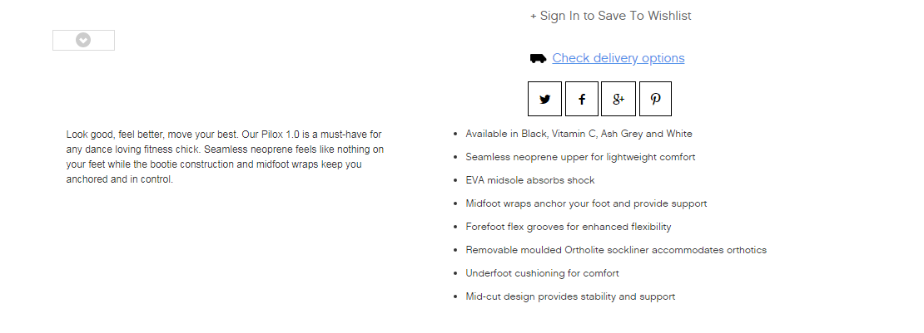Pin product on Pinterest
Image resolution: width=924 pixels, height=333 pixels.
pyautogui.click(x=655, y=99)
